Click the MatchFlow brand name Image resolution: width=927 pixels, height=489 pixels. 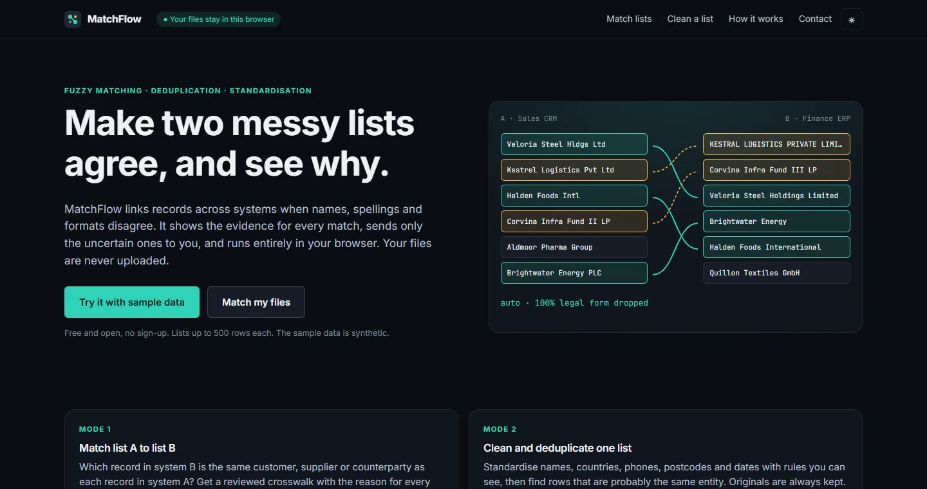coord(115,19)
